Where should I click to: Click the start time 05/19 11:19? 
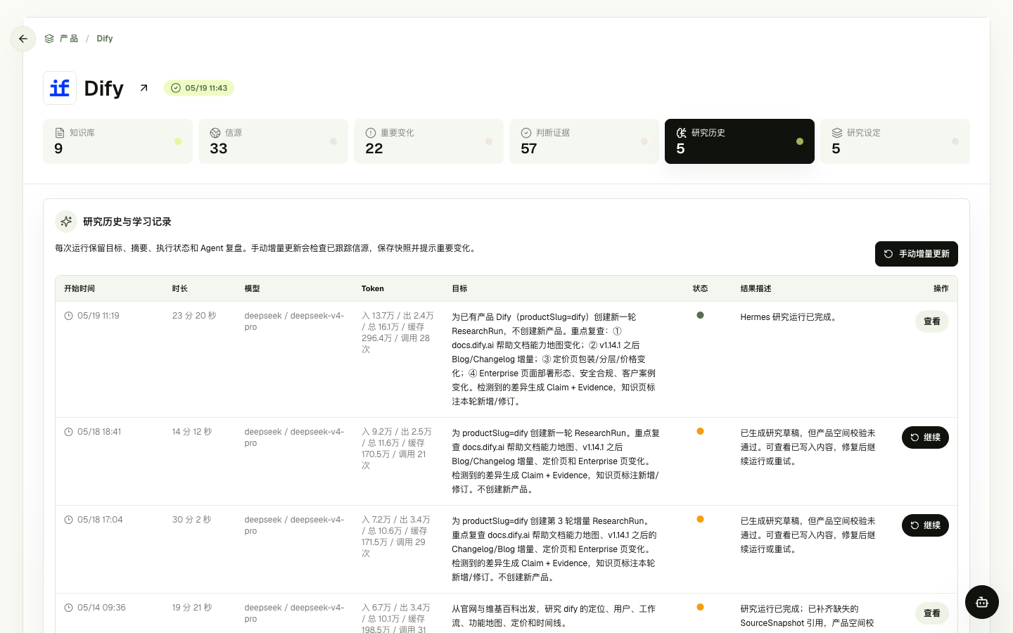coord(98,316)
